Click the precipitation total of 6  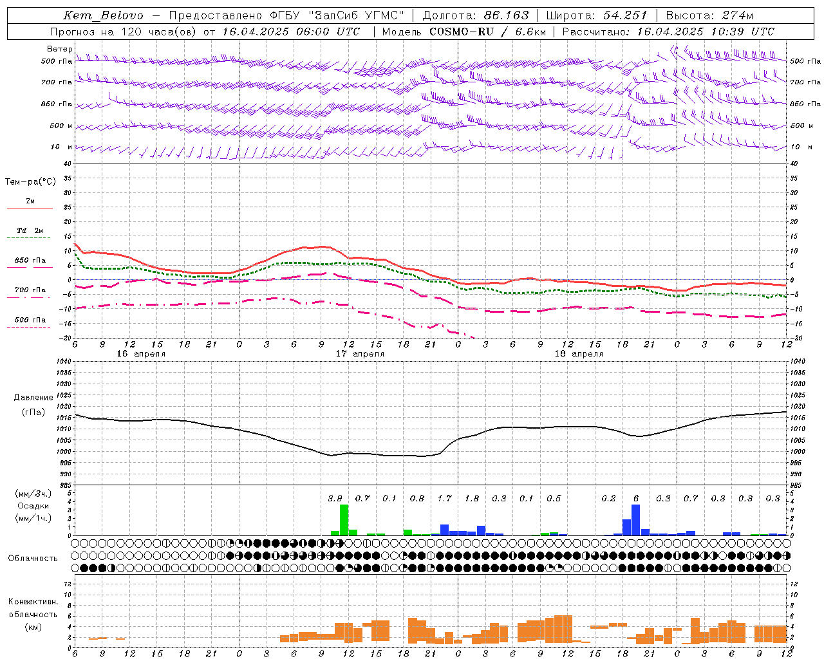(x=636, y=498)
